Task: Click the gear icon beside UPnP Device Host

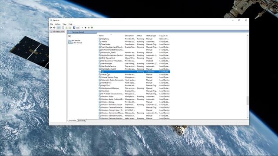Action: (x=99, y=58)
